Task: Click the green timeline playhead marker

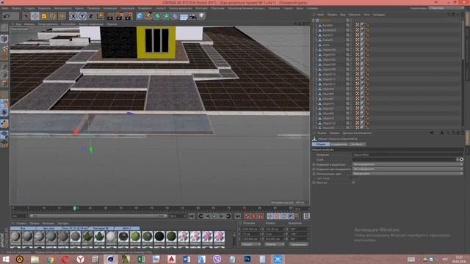Action: click(75, 208)
